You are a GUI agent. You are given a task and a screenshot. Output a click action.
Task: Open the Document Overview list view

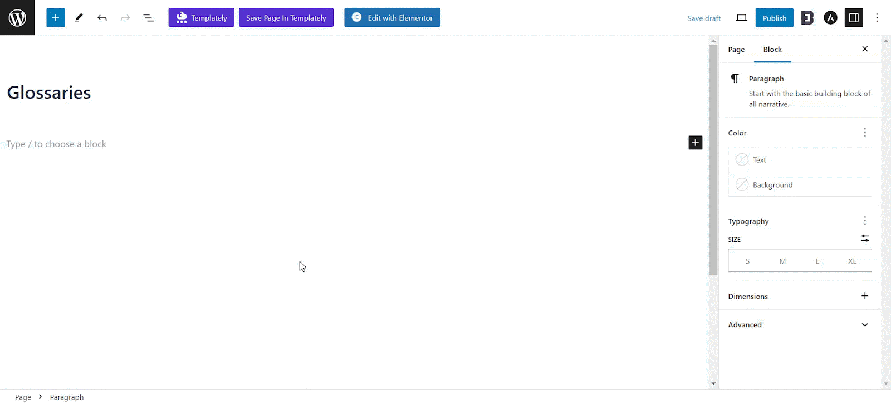(148, 17)
